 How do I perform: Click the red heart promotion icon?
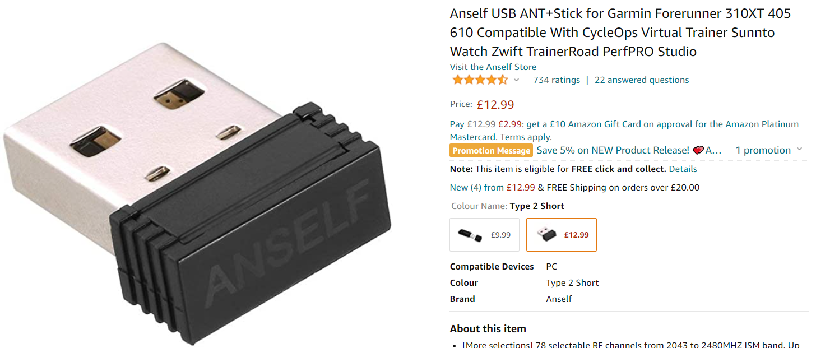[698, 150]
